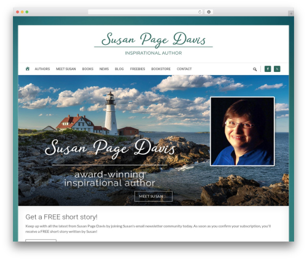Select the News menu item
This screenshot has width=307, height=260.
pyautogui.click(x=104, y=69)
